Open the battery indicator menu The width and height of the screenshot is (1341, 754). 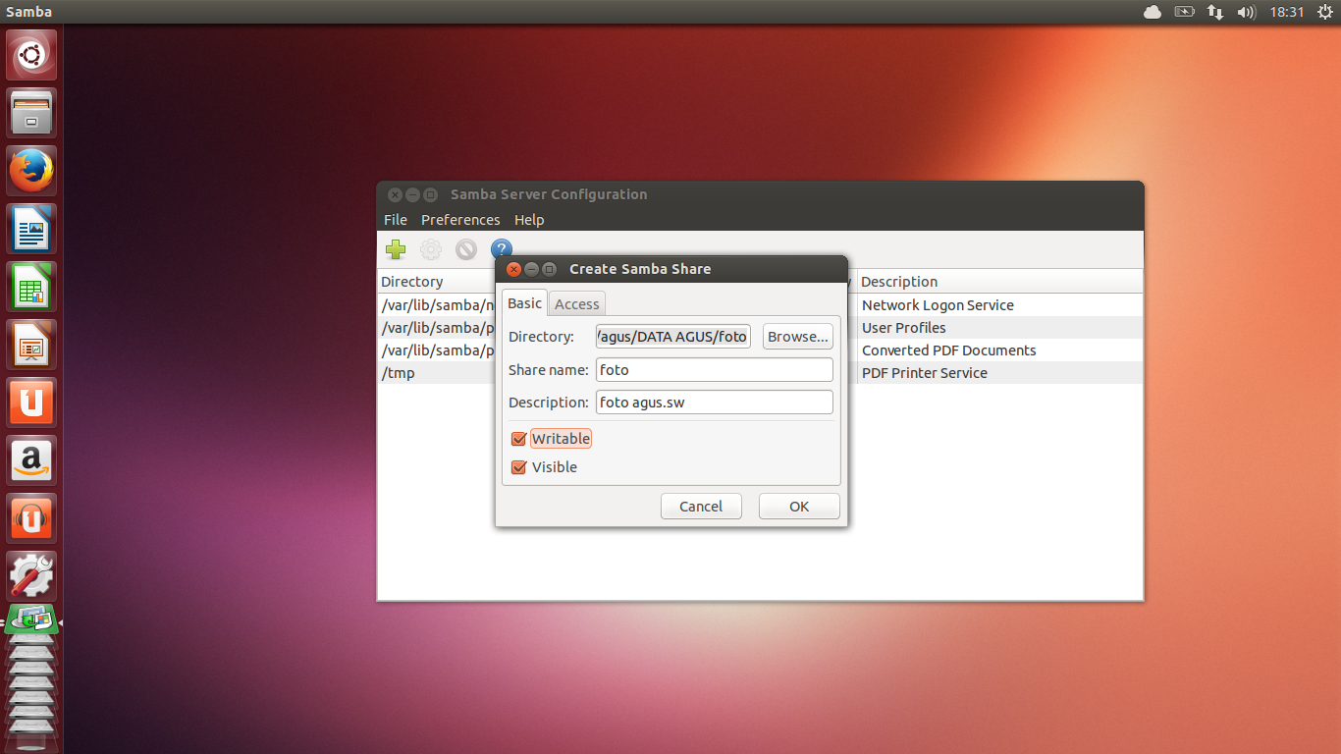1184,12
